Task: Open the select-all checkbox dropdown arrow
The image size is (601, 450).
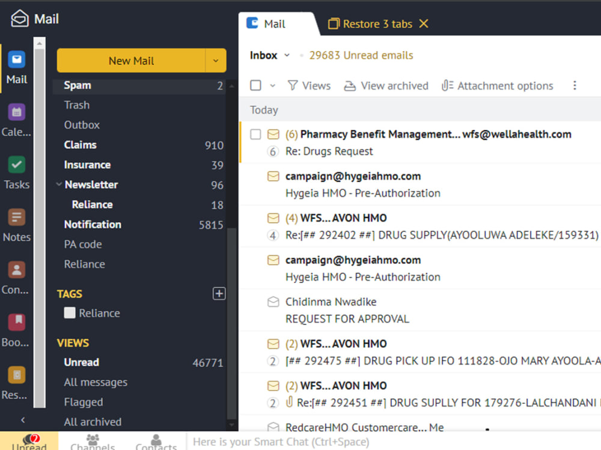Action: [x=272, y=85]
